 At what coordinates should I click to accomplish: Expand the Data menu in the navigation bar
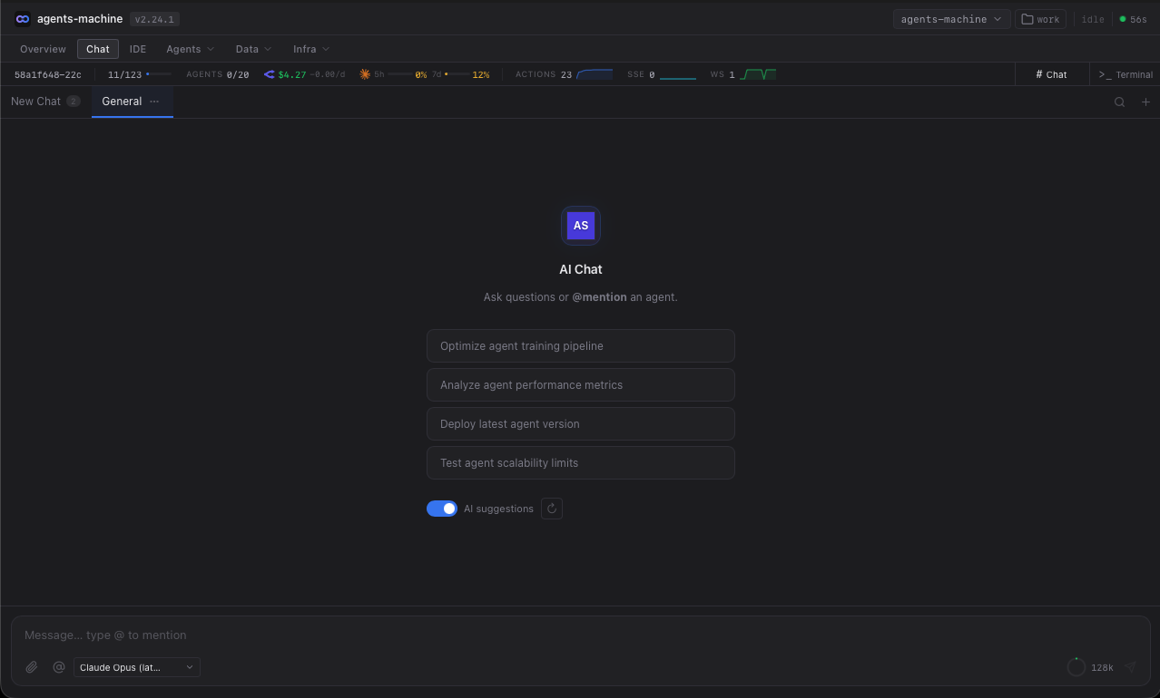252,49
